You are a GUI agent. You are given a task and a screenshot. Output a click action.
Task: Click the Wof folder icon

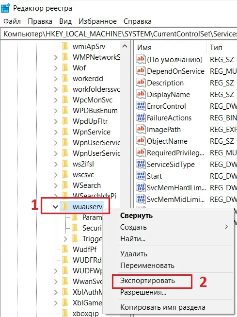point(65,68)
